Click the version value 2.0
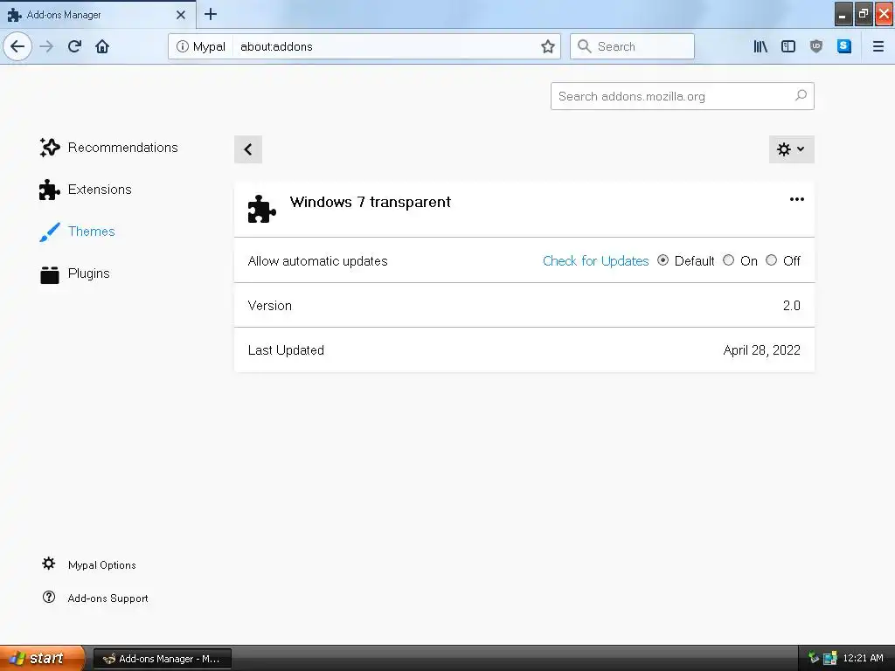The height and width of the screenshot is (671, 895). click(791, 305)
